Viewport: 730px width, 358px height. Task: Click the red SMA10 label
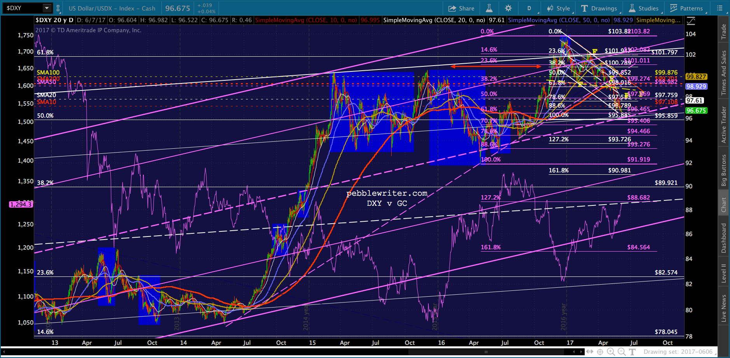[46, 102]
